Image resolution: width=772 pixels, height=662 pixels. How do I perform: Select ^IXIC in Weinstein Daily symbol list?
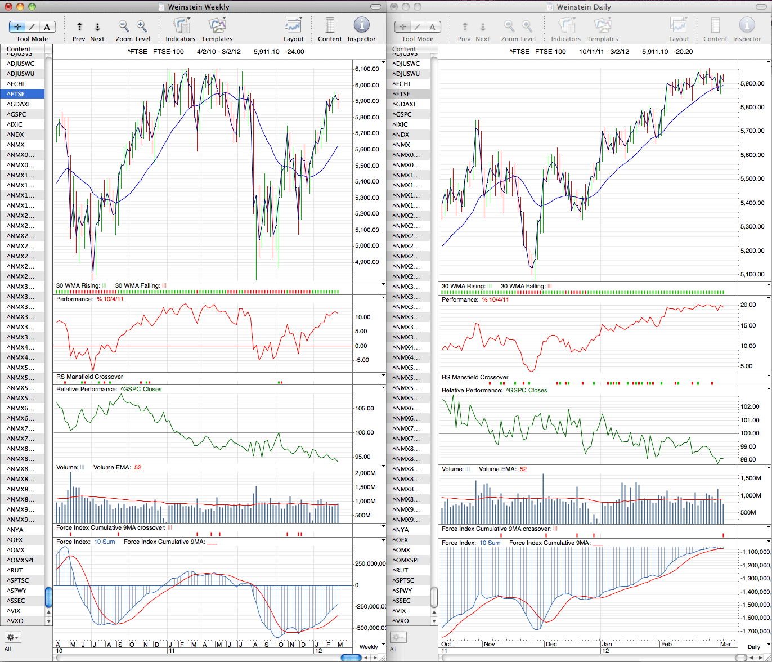[x=409, y=124]
